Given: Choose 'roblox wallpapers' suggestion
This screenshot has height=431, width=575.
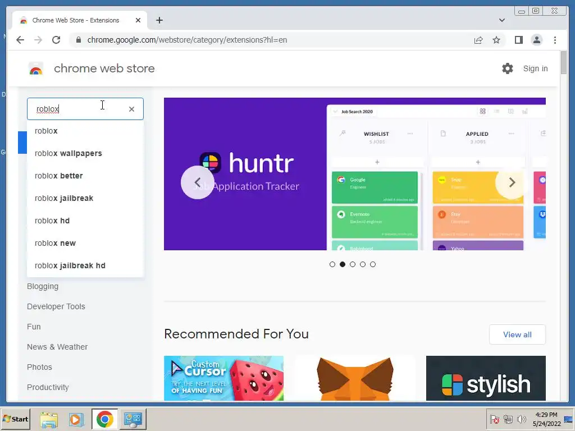Looking at the screenshot, I should pos(85,153).
